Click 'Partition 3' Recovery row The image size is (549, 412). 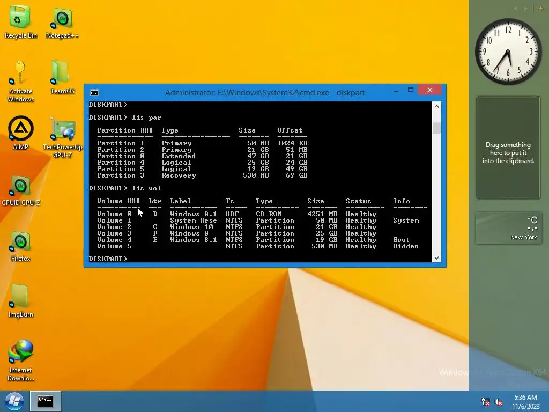click(202, 175)
